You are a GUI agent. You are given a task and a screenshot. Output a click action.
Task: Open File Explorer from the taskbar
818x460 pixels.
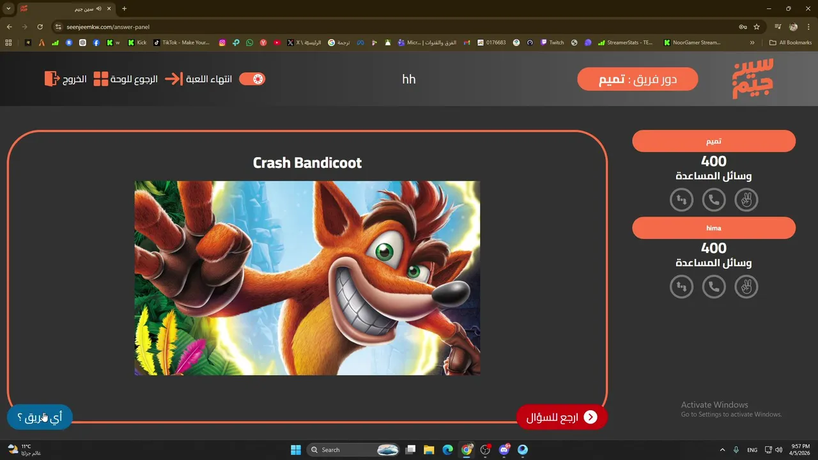point(429,450)
